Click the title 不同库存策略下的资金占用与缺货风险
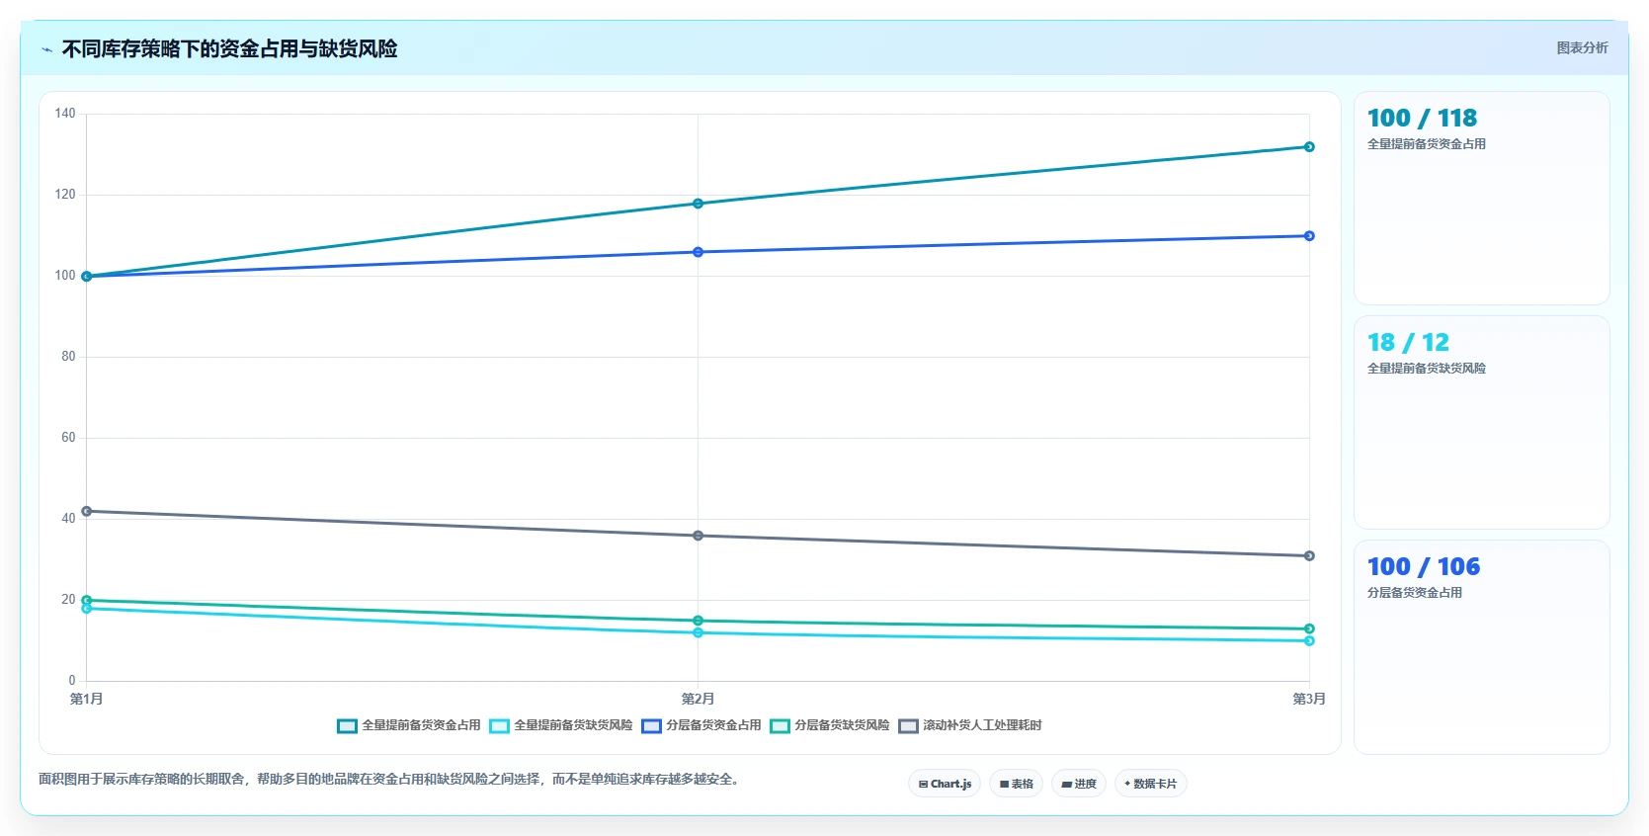1649x836 pixels. tap(229, 48)
